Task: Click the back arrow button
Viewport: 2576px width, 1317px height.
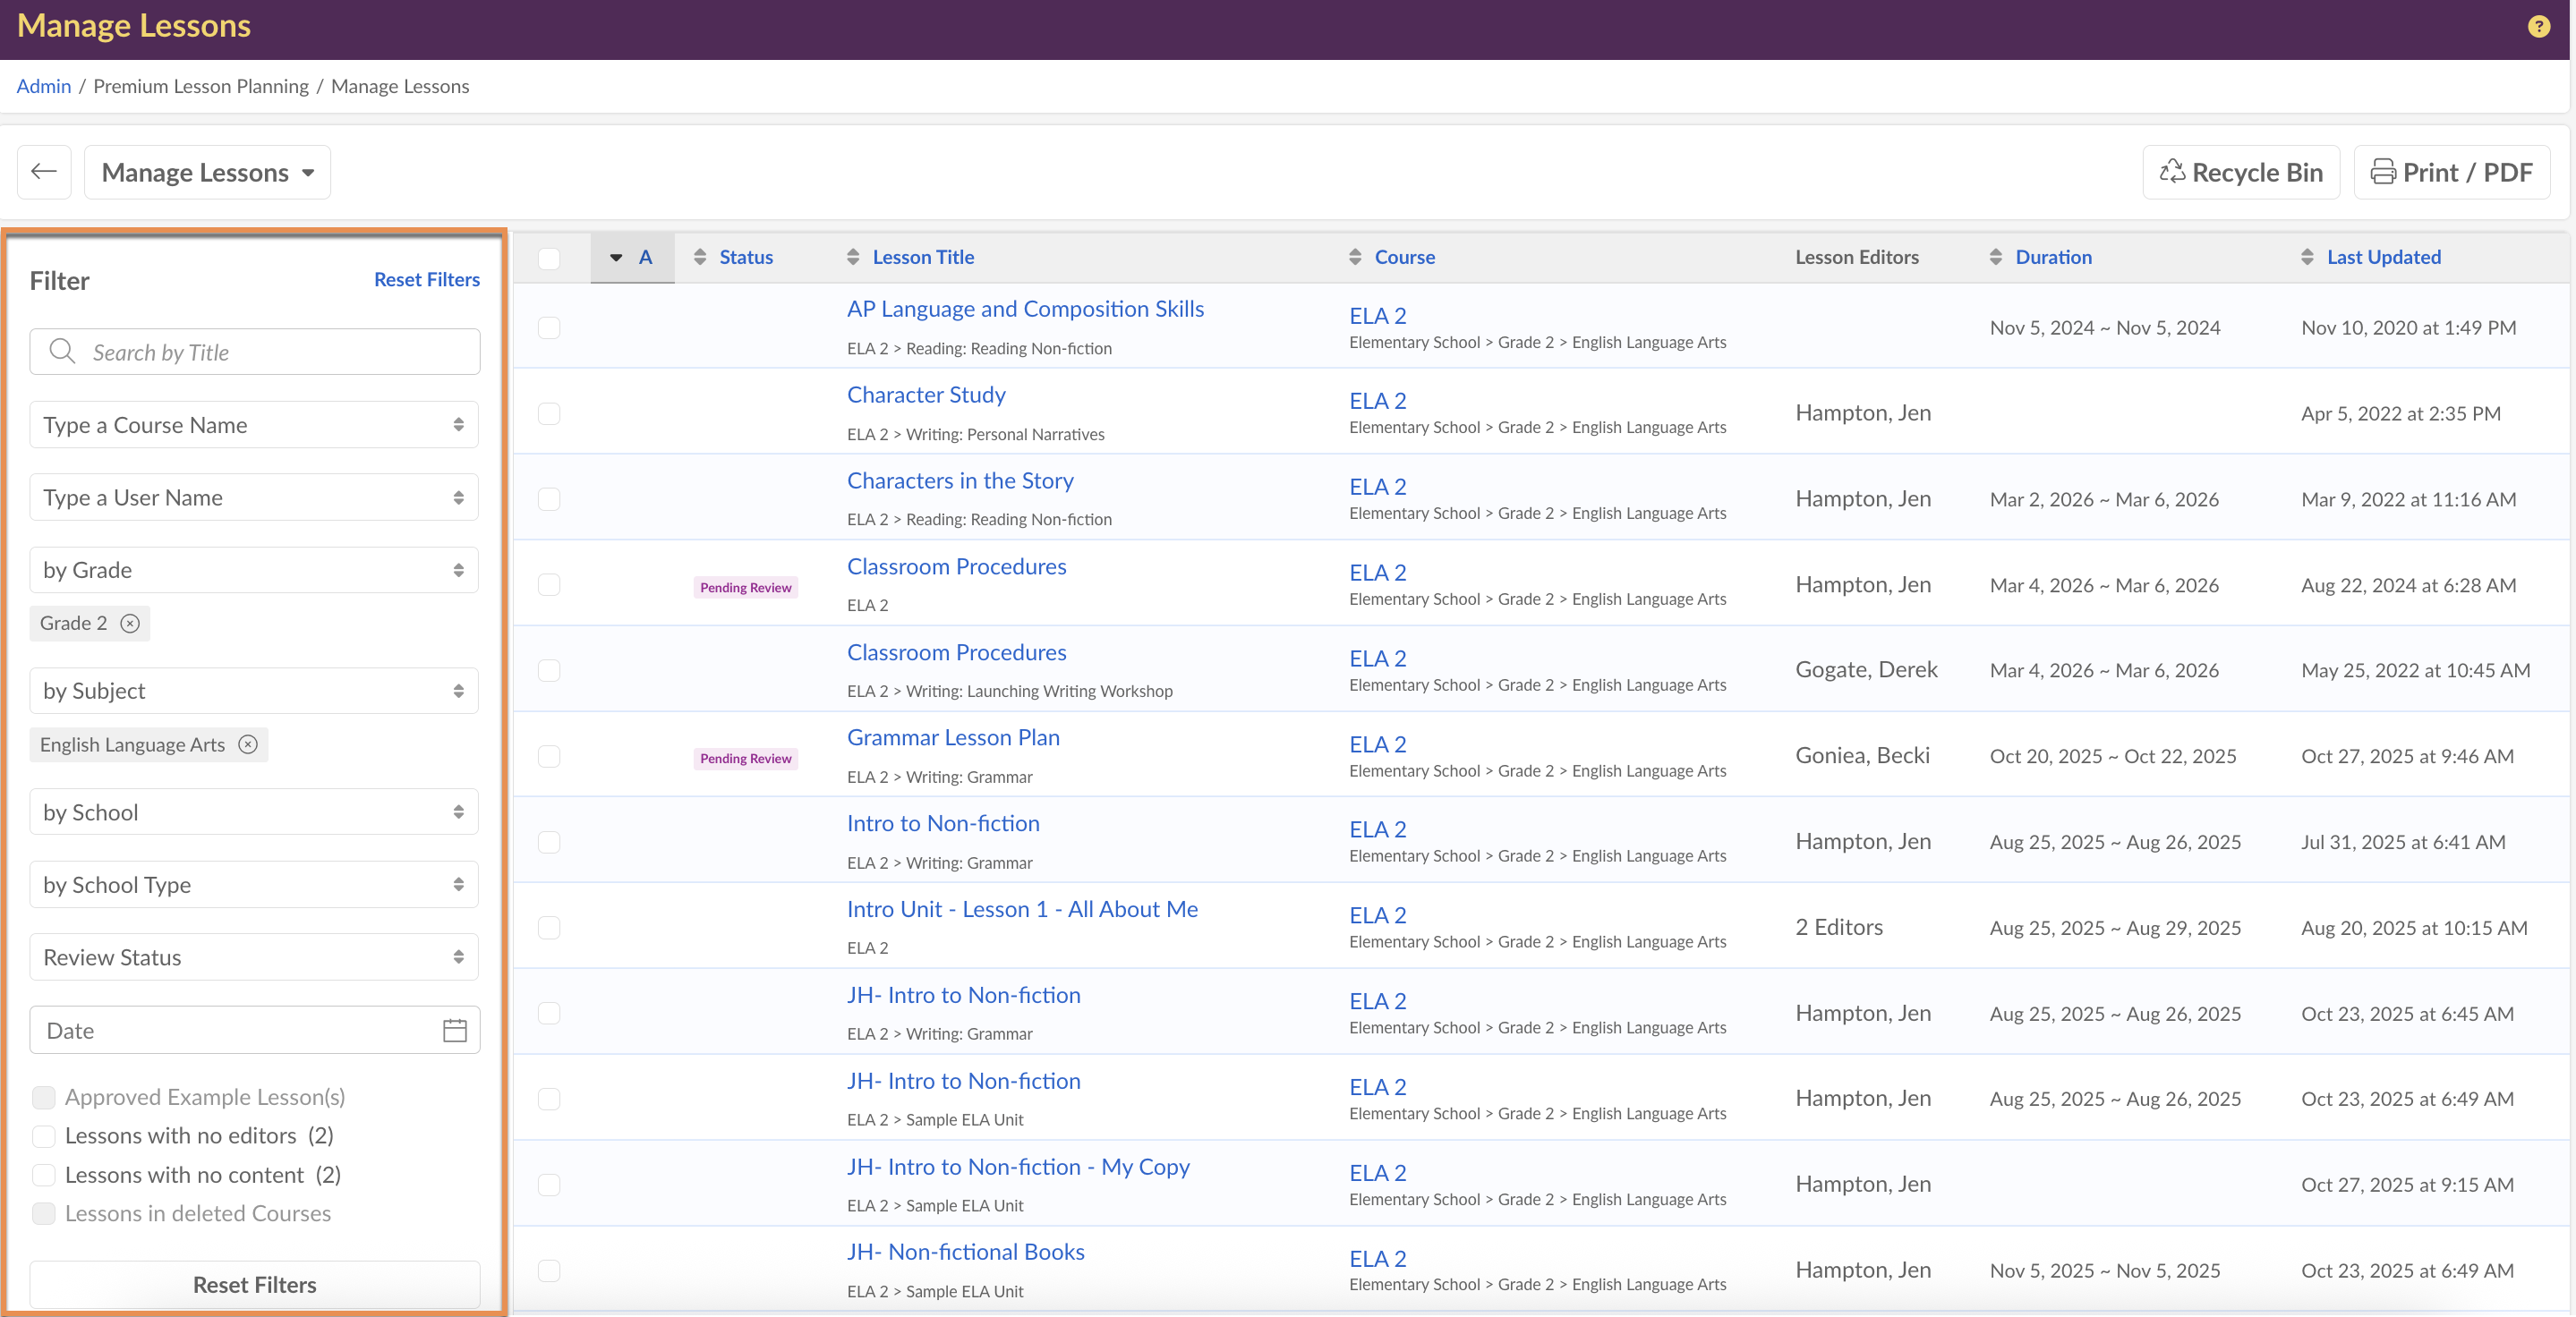Action: coord(44,172)
